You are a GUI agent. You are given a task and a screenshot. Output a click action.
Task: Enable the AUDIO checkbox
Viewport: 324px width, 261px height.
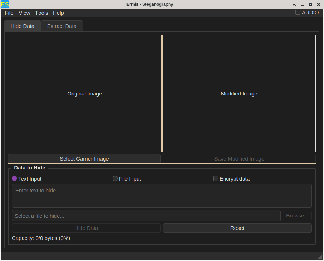coord(298,13)
